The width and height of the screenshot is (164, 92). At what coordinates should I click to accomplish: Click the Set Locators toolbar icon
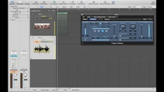[x=54, y=3]
